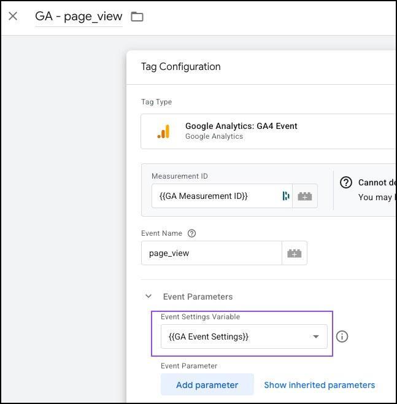397x404 pixels.
Task: Click the Event Name field with page_view
Action: pyautogui.click(x=211, y=253)
